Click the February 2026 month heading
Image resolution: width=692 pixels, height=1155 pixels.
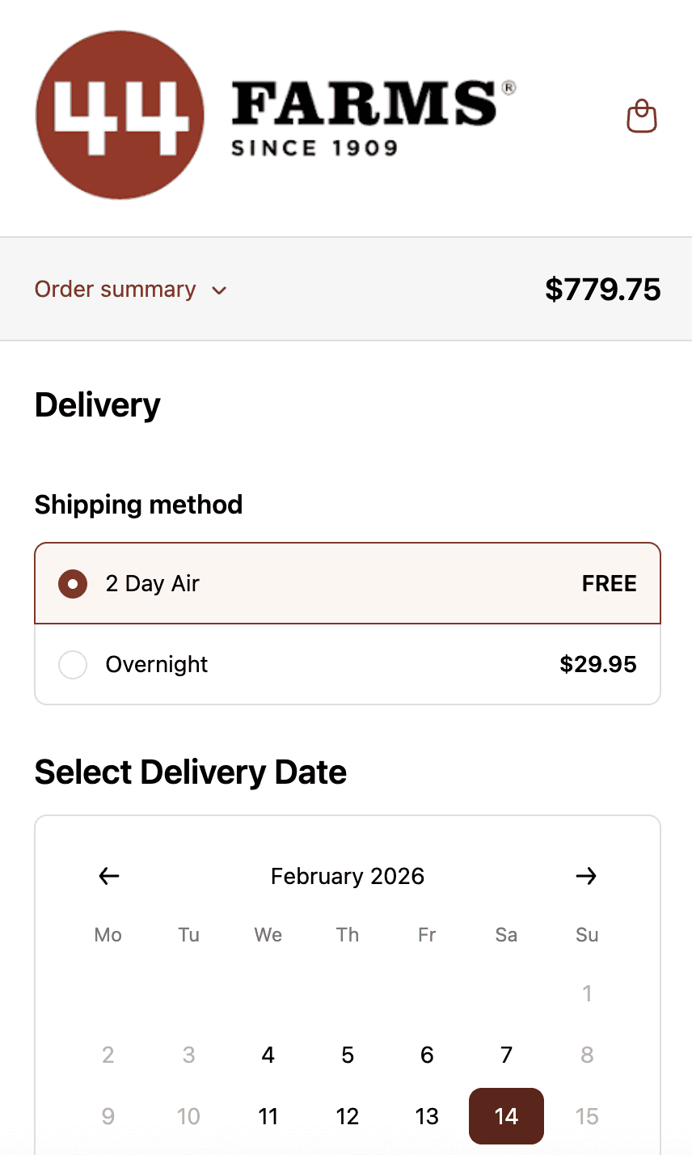tap(348, 876)
